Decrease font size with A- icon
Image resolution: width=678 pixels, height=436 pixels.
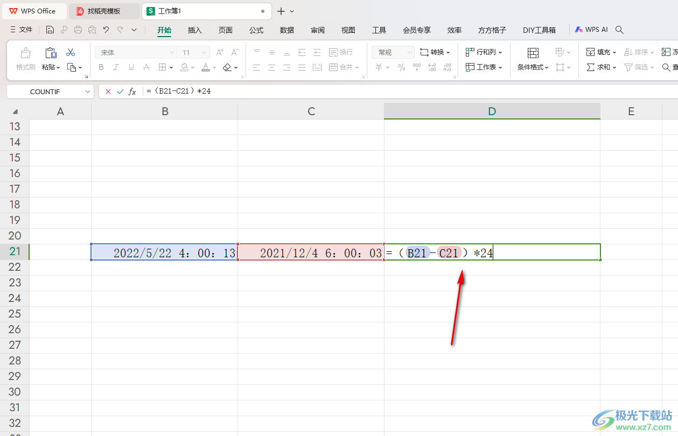coord(235,52)
